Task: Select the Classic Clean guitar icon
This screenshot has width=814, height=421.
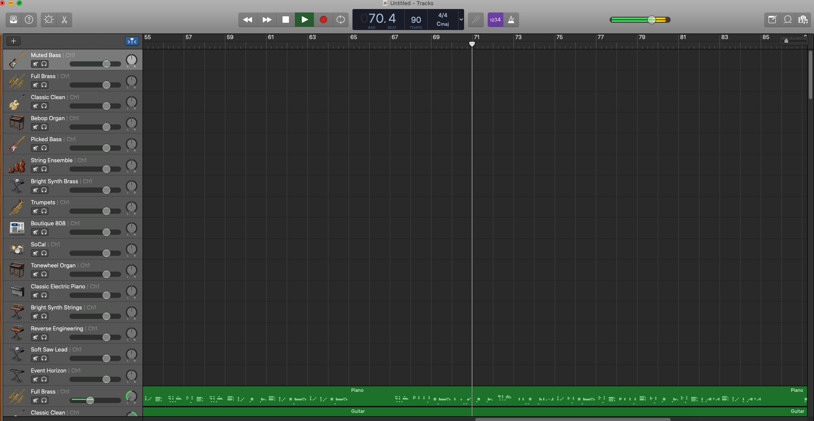Action: click(17, 102)
